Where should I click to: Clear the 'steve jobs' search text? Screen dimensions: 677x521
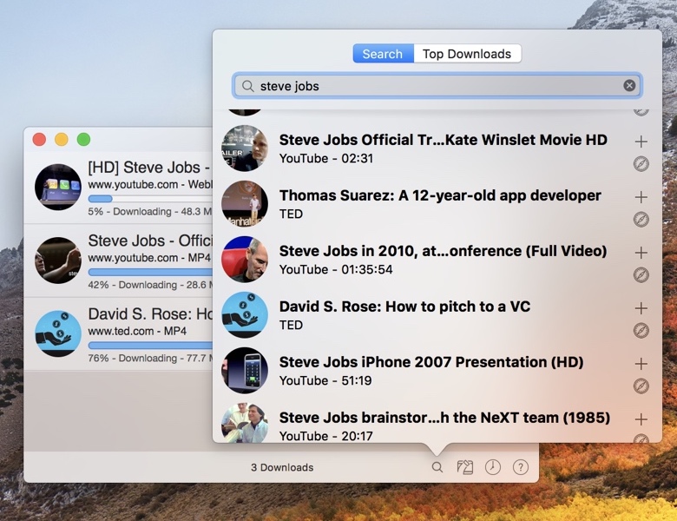point(629,85)
